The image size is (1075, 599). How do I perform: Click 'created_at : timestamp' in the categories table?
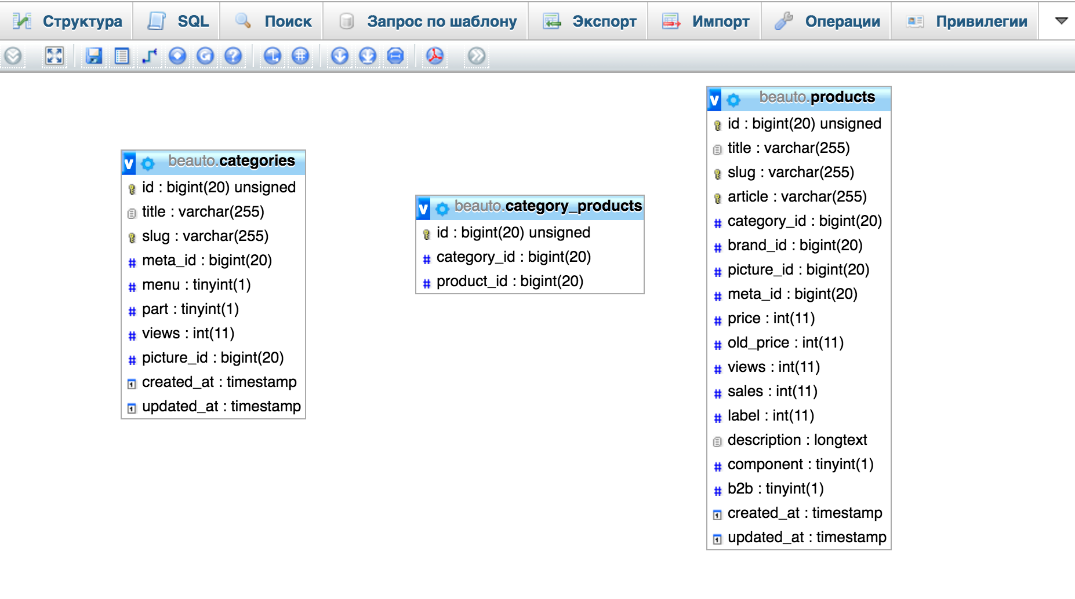click(213, 382)
